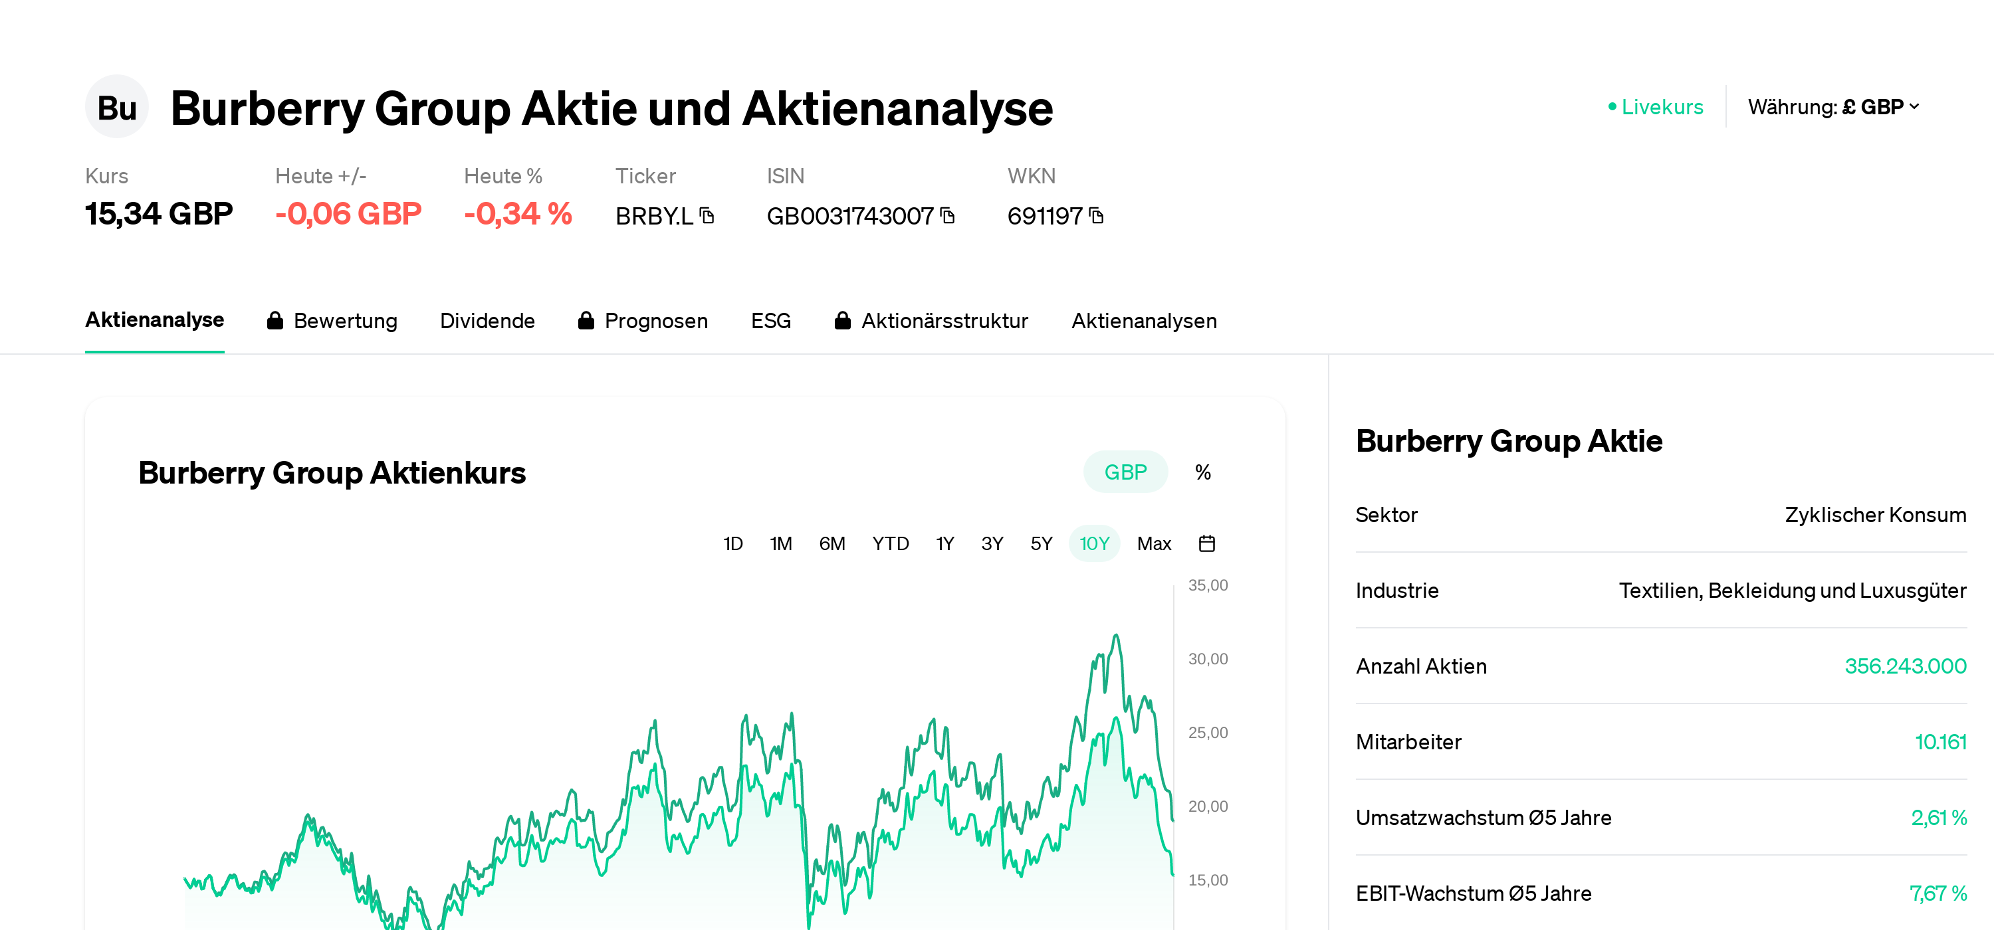This screenshot has height=930, width=1994.
Task: Open the Währung GBP currency dropdown
Action: (1833, 107)
